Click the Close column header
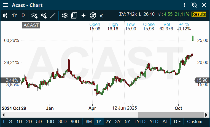 tap(149, 24)
